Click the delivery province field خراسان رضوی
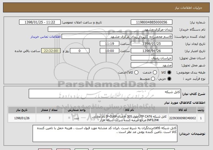Viewport: 213px width, 150px height. [152, 58]
